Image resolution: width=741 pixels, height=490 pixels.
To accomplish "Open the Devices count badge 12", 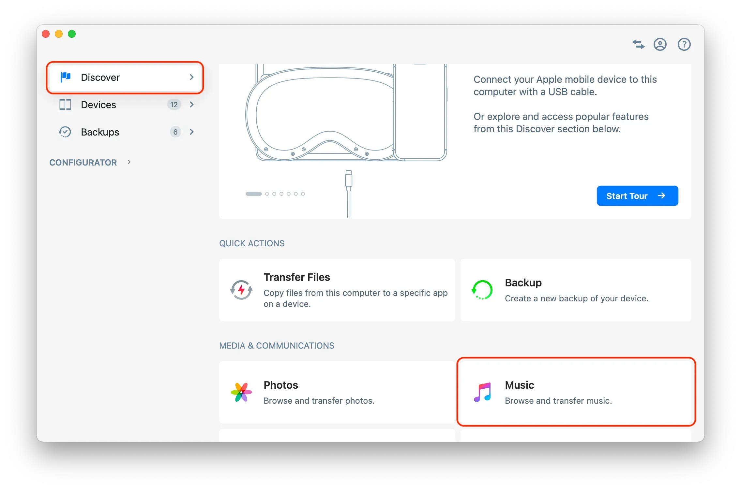I will pyautogui.click(x=174, y=105).
